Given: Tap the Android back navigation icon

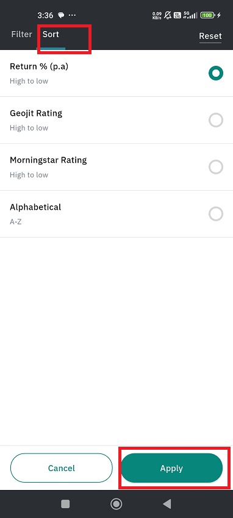Looking at the screenshot, I should pos(167,504).
